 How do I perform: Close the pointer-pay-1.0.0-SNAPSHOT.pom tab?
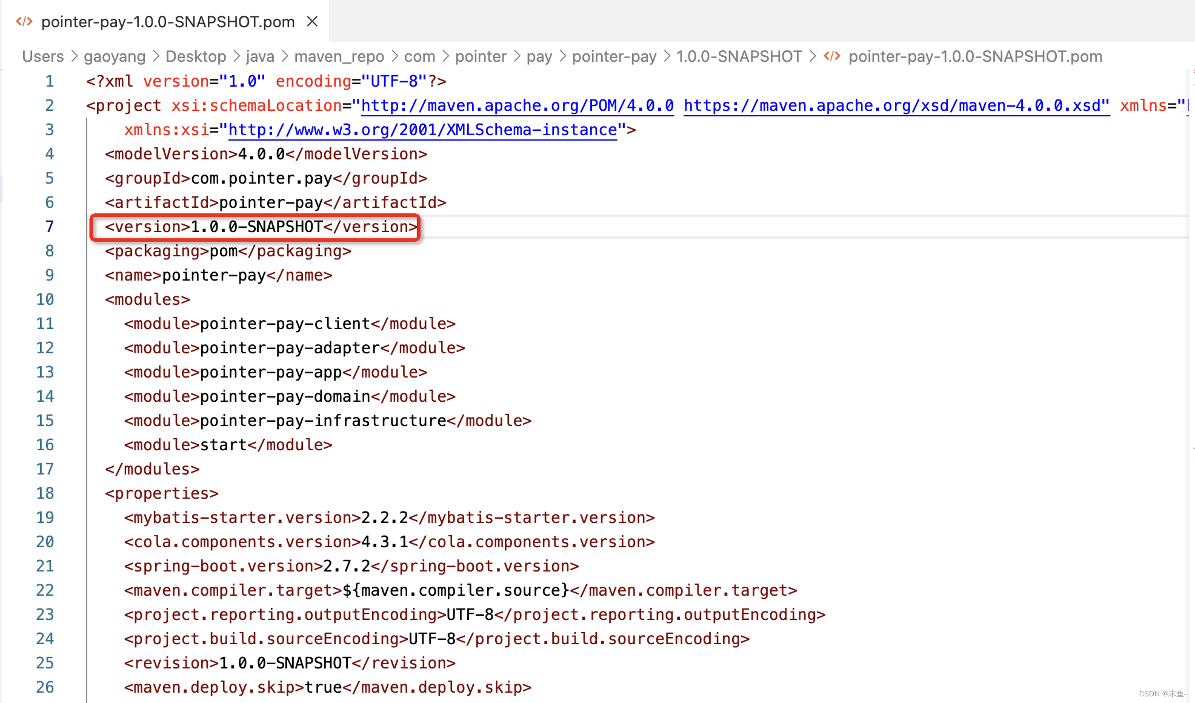point(311,21)
